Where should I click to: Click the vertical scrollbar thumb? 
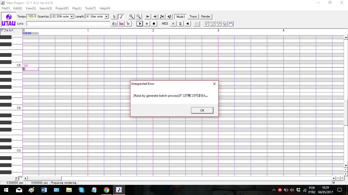pos(346,112)
